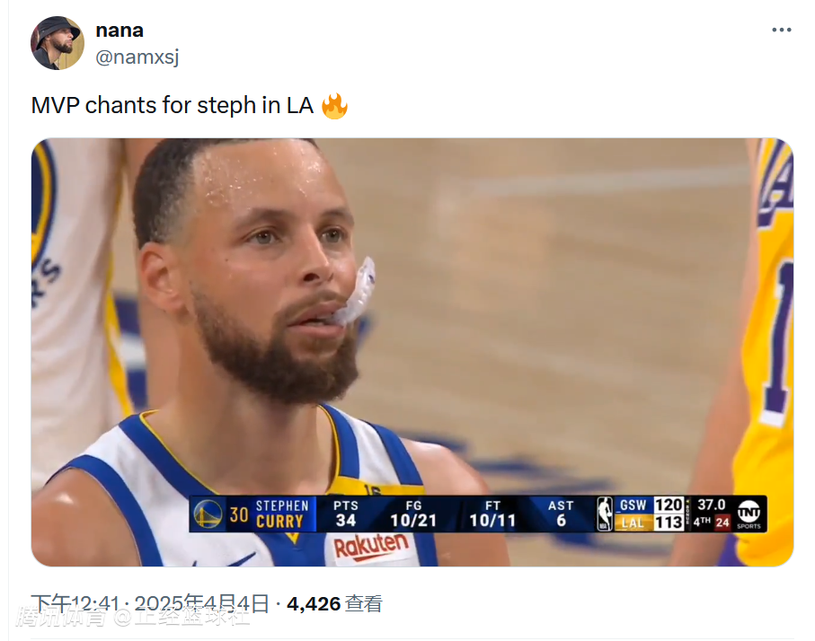
Task: Click the Warriors logo on the scoreboard
Action: point(208,514)
